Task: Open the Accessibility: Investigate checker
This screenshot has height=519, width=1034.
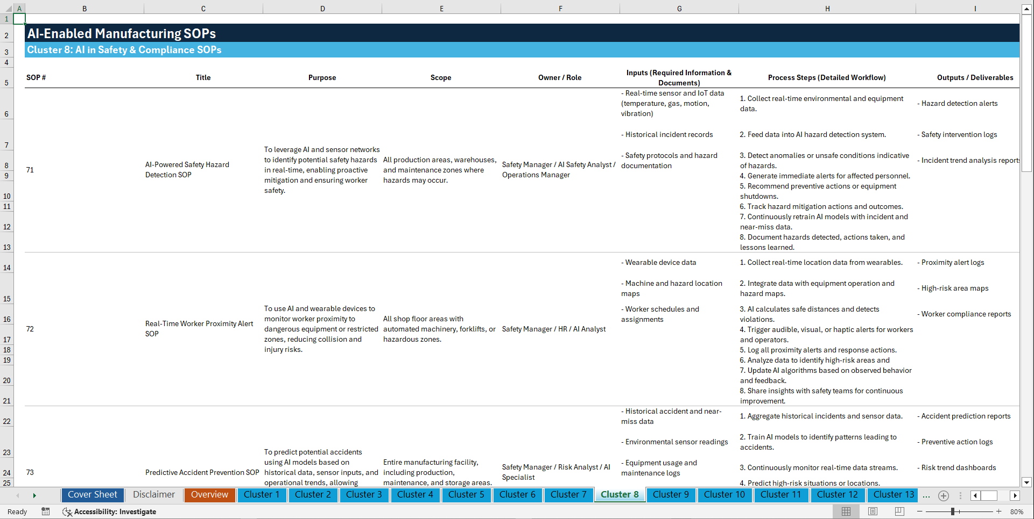Action: click(110, 511)
